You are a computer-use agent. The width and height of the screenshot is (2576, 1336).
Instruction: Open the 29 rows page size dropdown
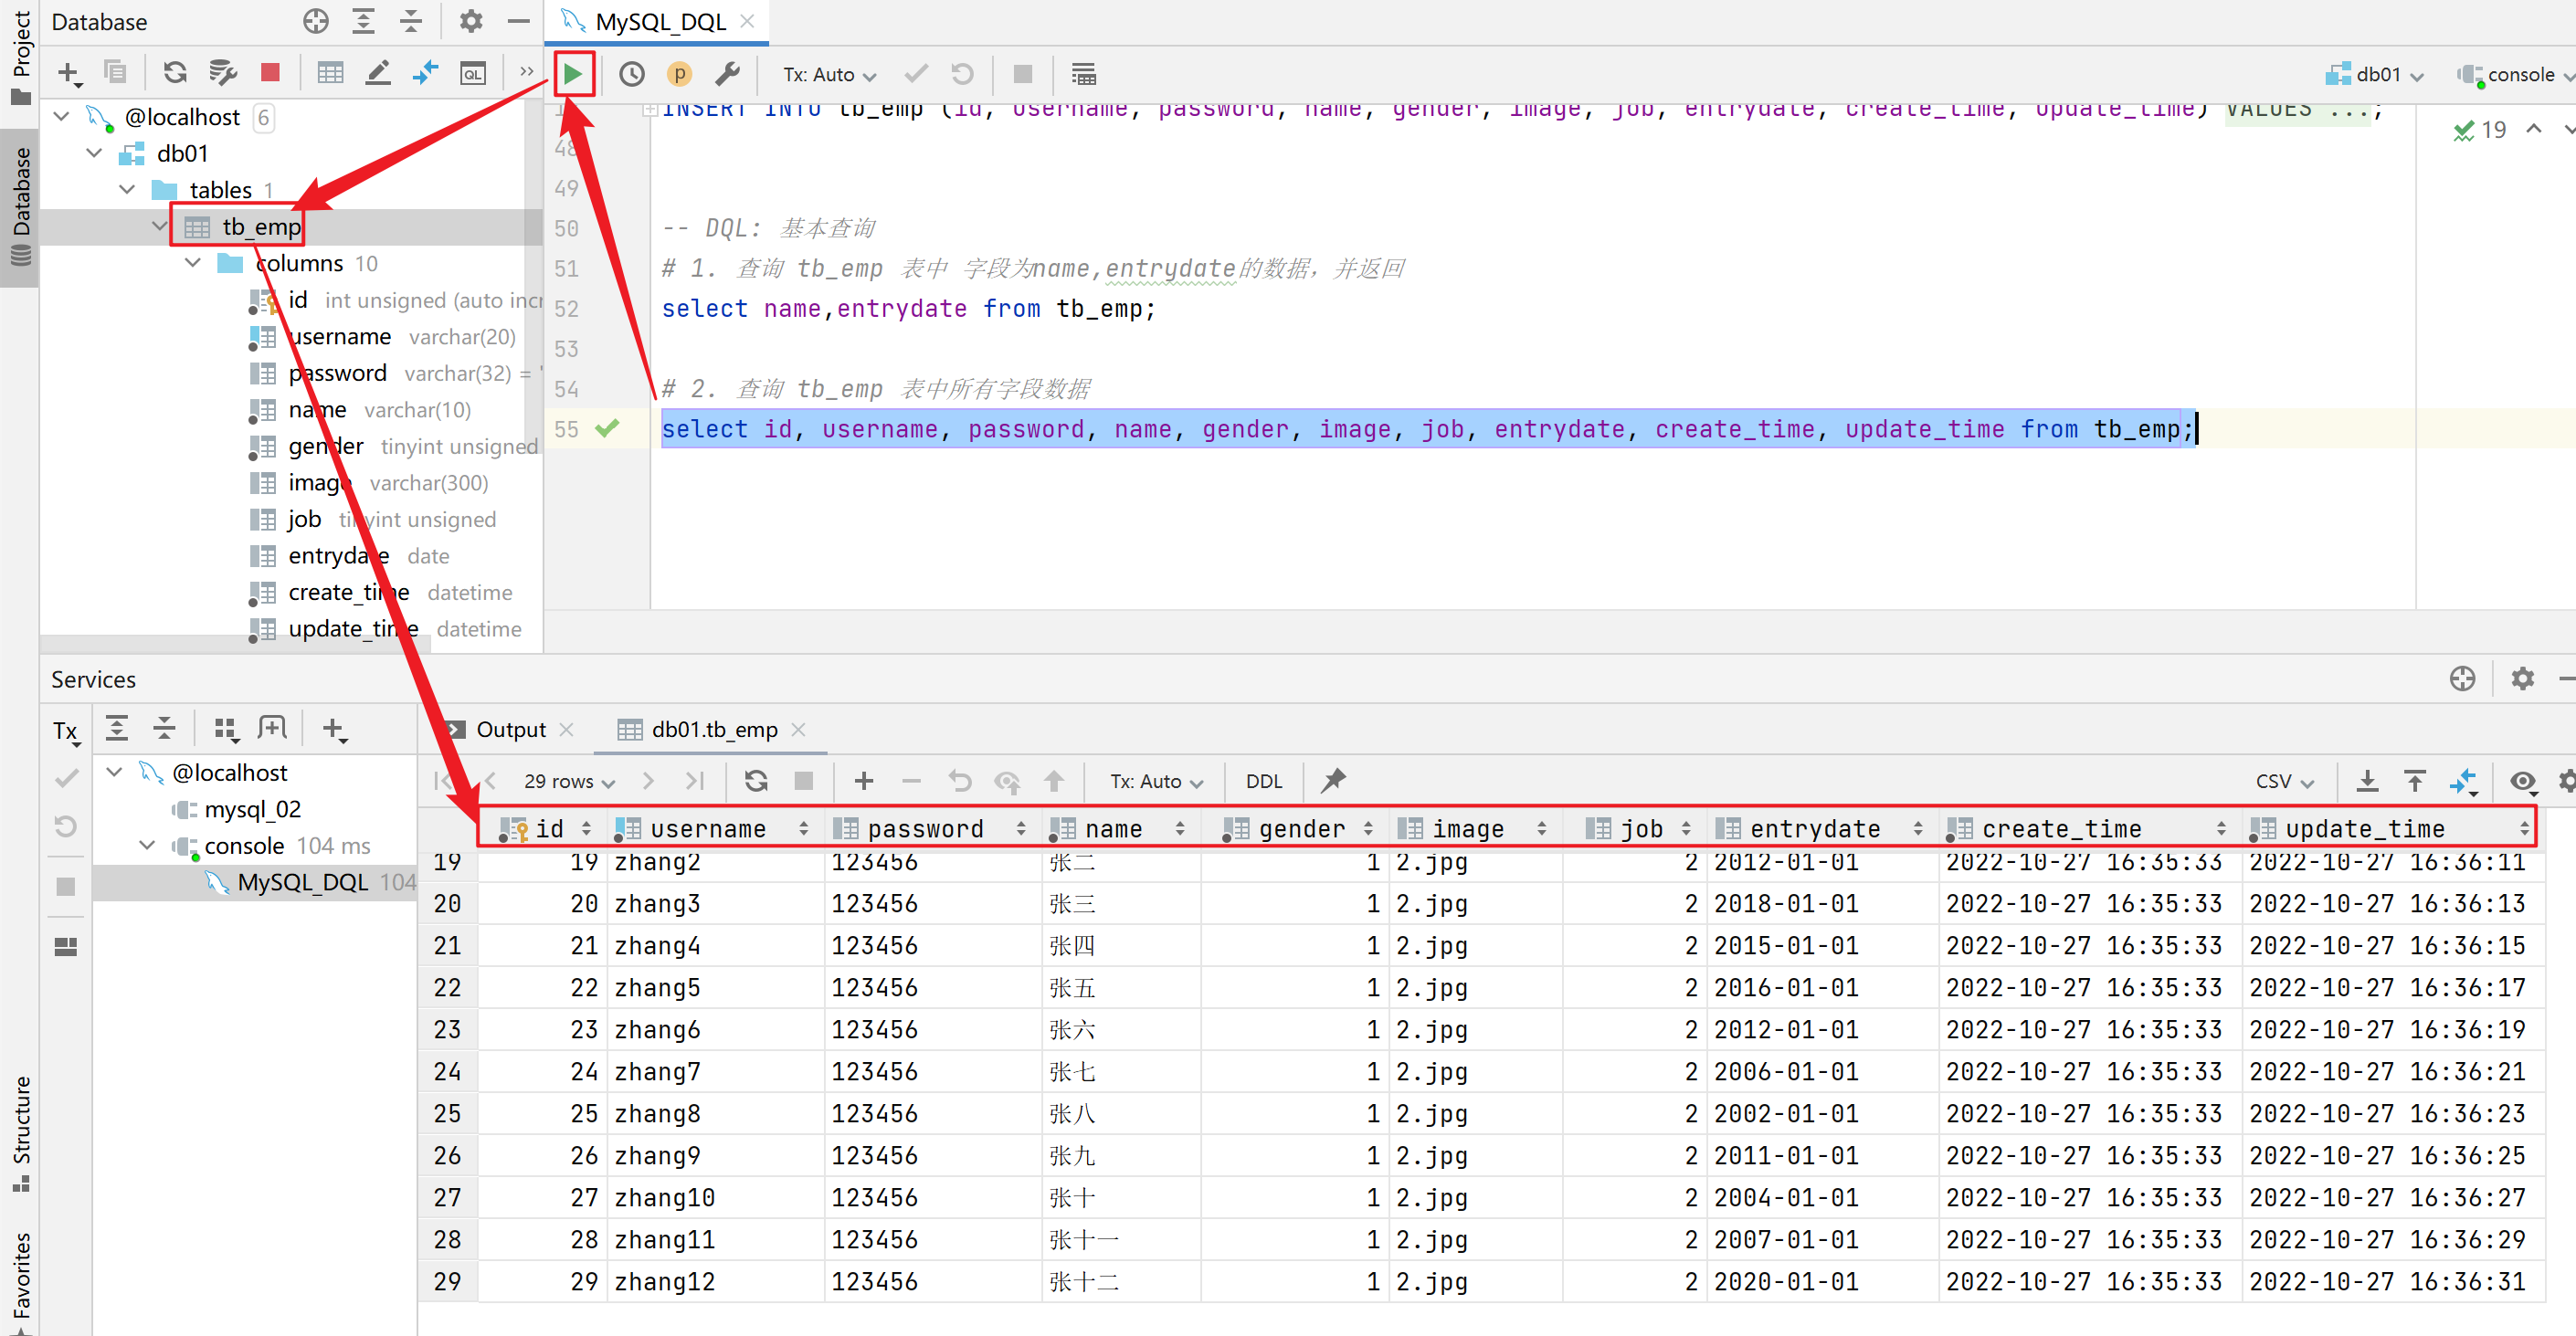point(569,781)
